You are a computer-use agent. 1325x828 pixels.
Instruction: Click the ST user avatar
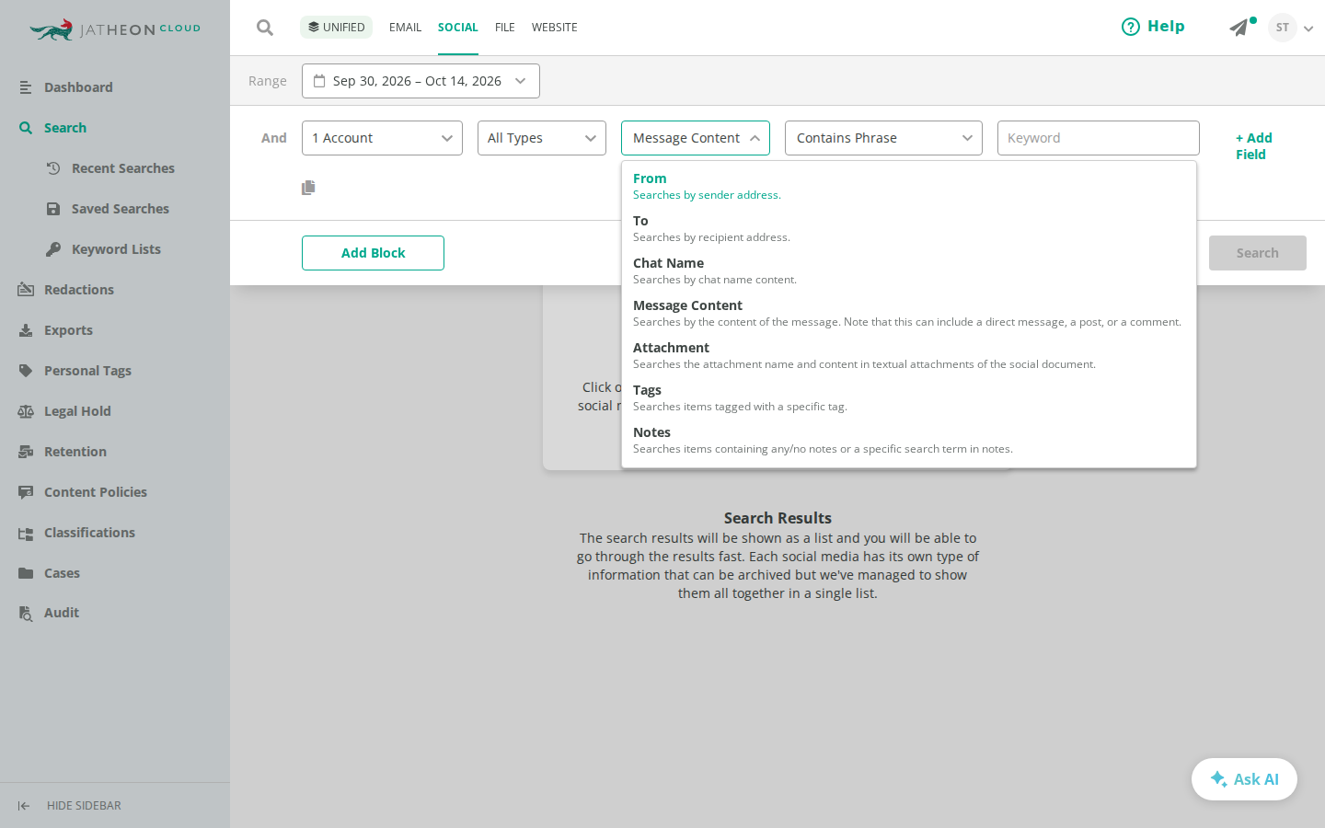(x=1283, y=28)
